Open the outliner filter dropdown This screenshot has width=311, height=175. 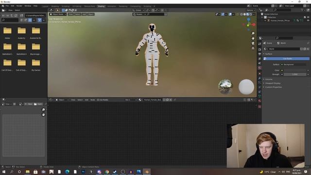pyautogui.click(x=303, y=10)
